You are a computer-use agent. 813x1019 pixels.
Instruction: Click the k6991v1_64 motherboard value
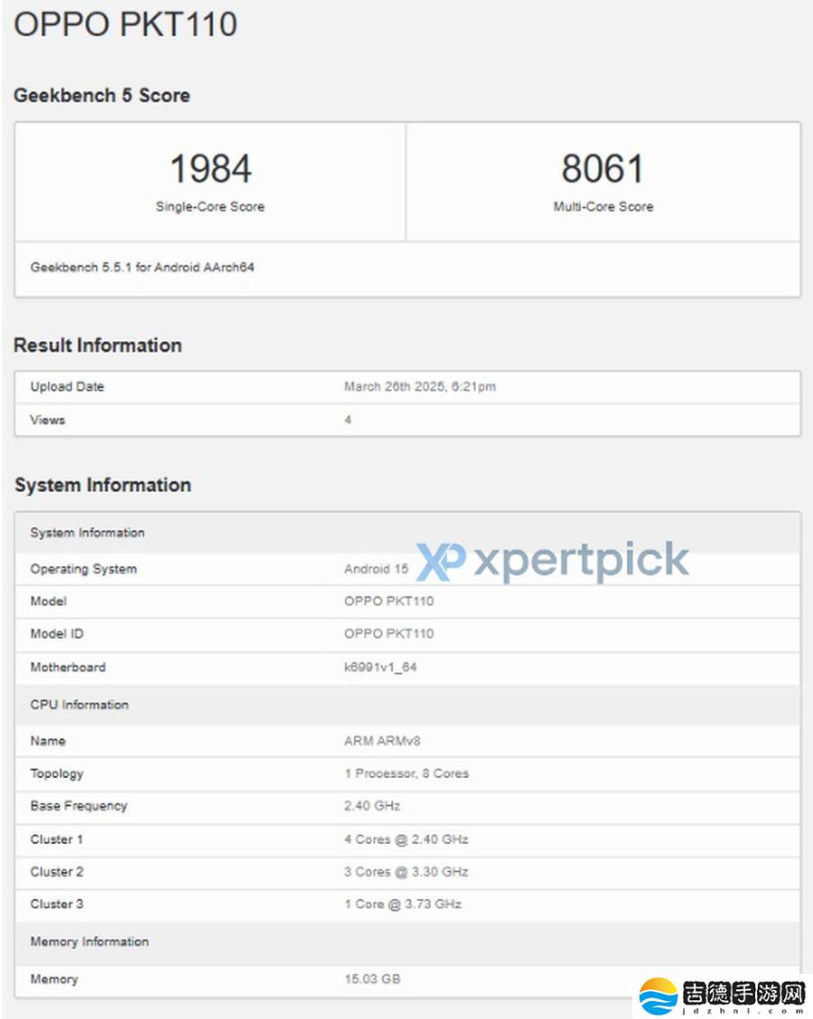pos(380,667)
